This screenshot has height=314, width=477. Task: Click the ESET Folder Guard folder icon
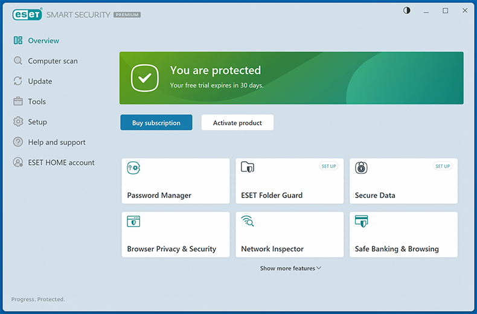click(248, 167)
